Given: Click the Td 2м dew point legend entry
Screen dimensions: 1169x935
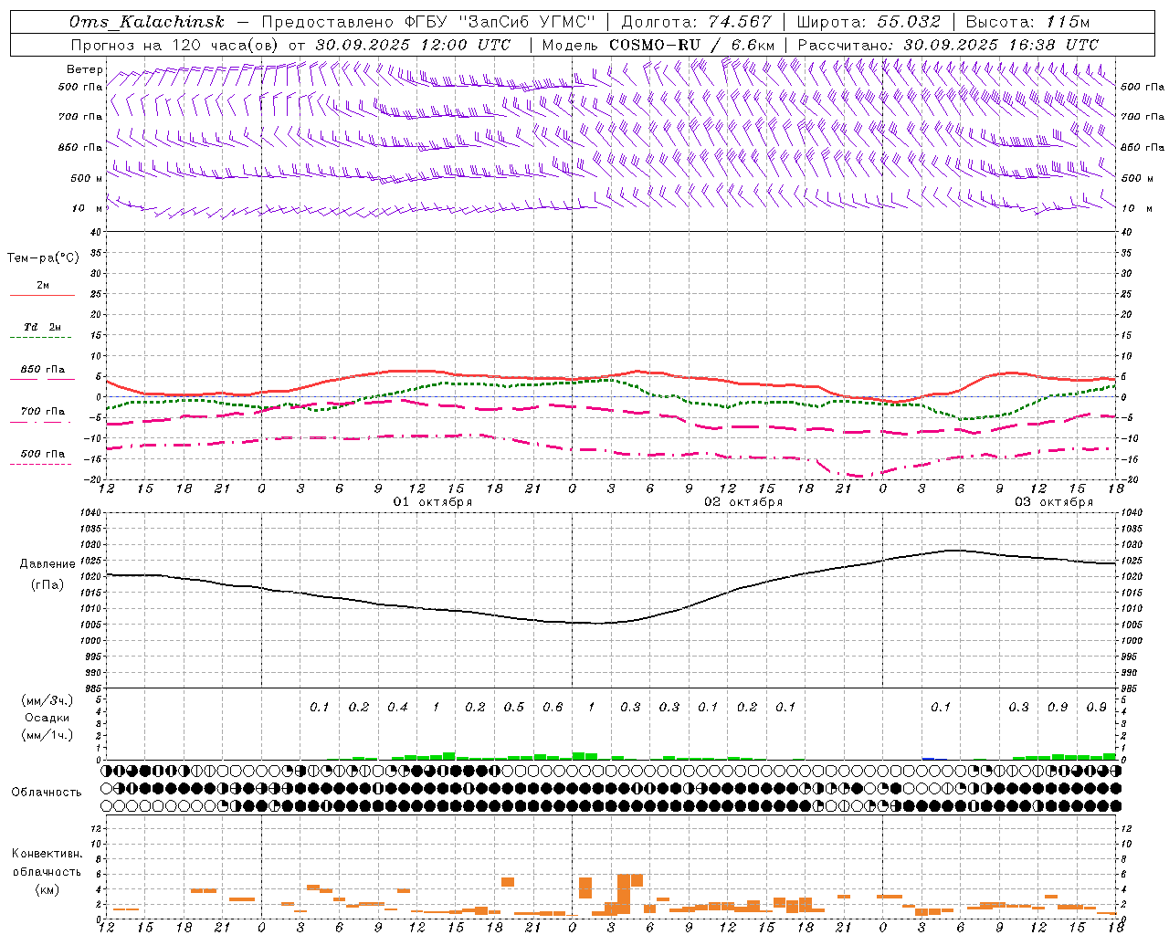Looking at the screenshot, I should click(42, 327).
